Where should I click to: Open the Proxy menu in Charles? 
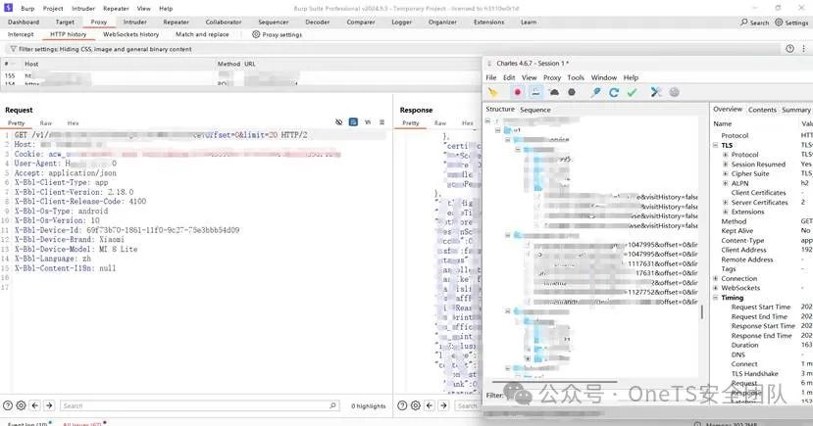point(552,77)
